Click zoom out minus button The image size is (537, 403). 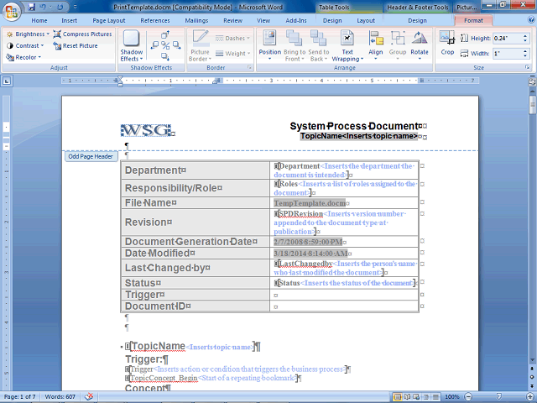pyautogui.click(x=468, y=397)
